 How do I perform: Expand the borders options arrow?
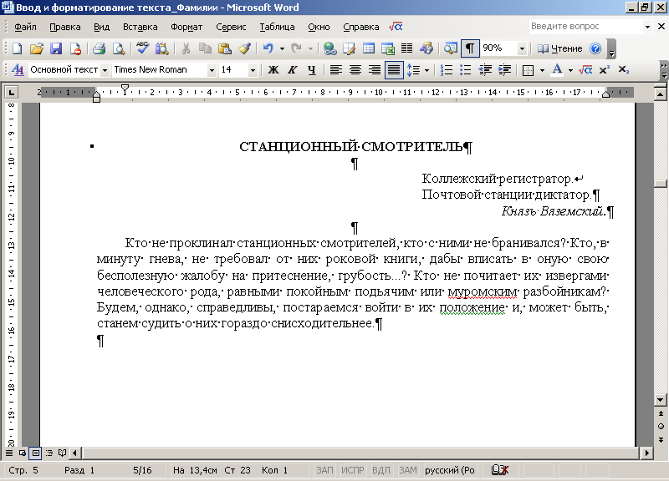(542, 70)
